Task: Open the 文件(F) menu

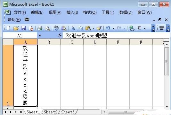Action: click(20, 12)
